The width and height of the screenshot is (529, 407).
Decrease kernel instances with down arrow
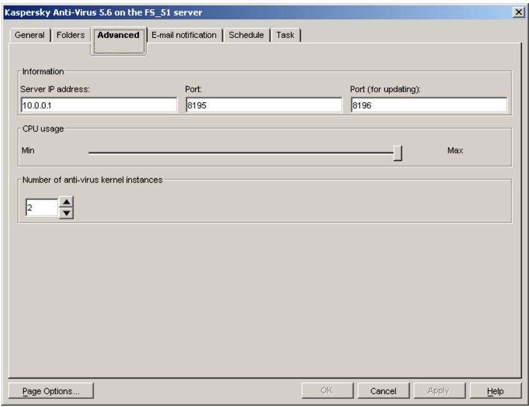tap(67, 213)
